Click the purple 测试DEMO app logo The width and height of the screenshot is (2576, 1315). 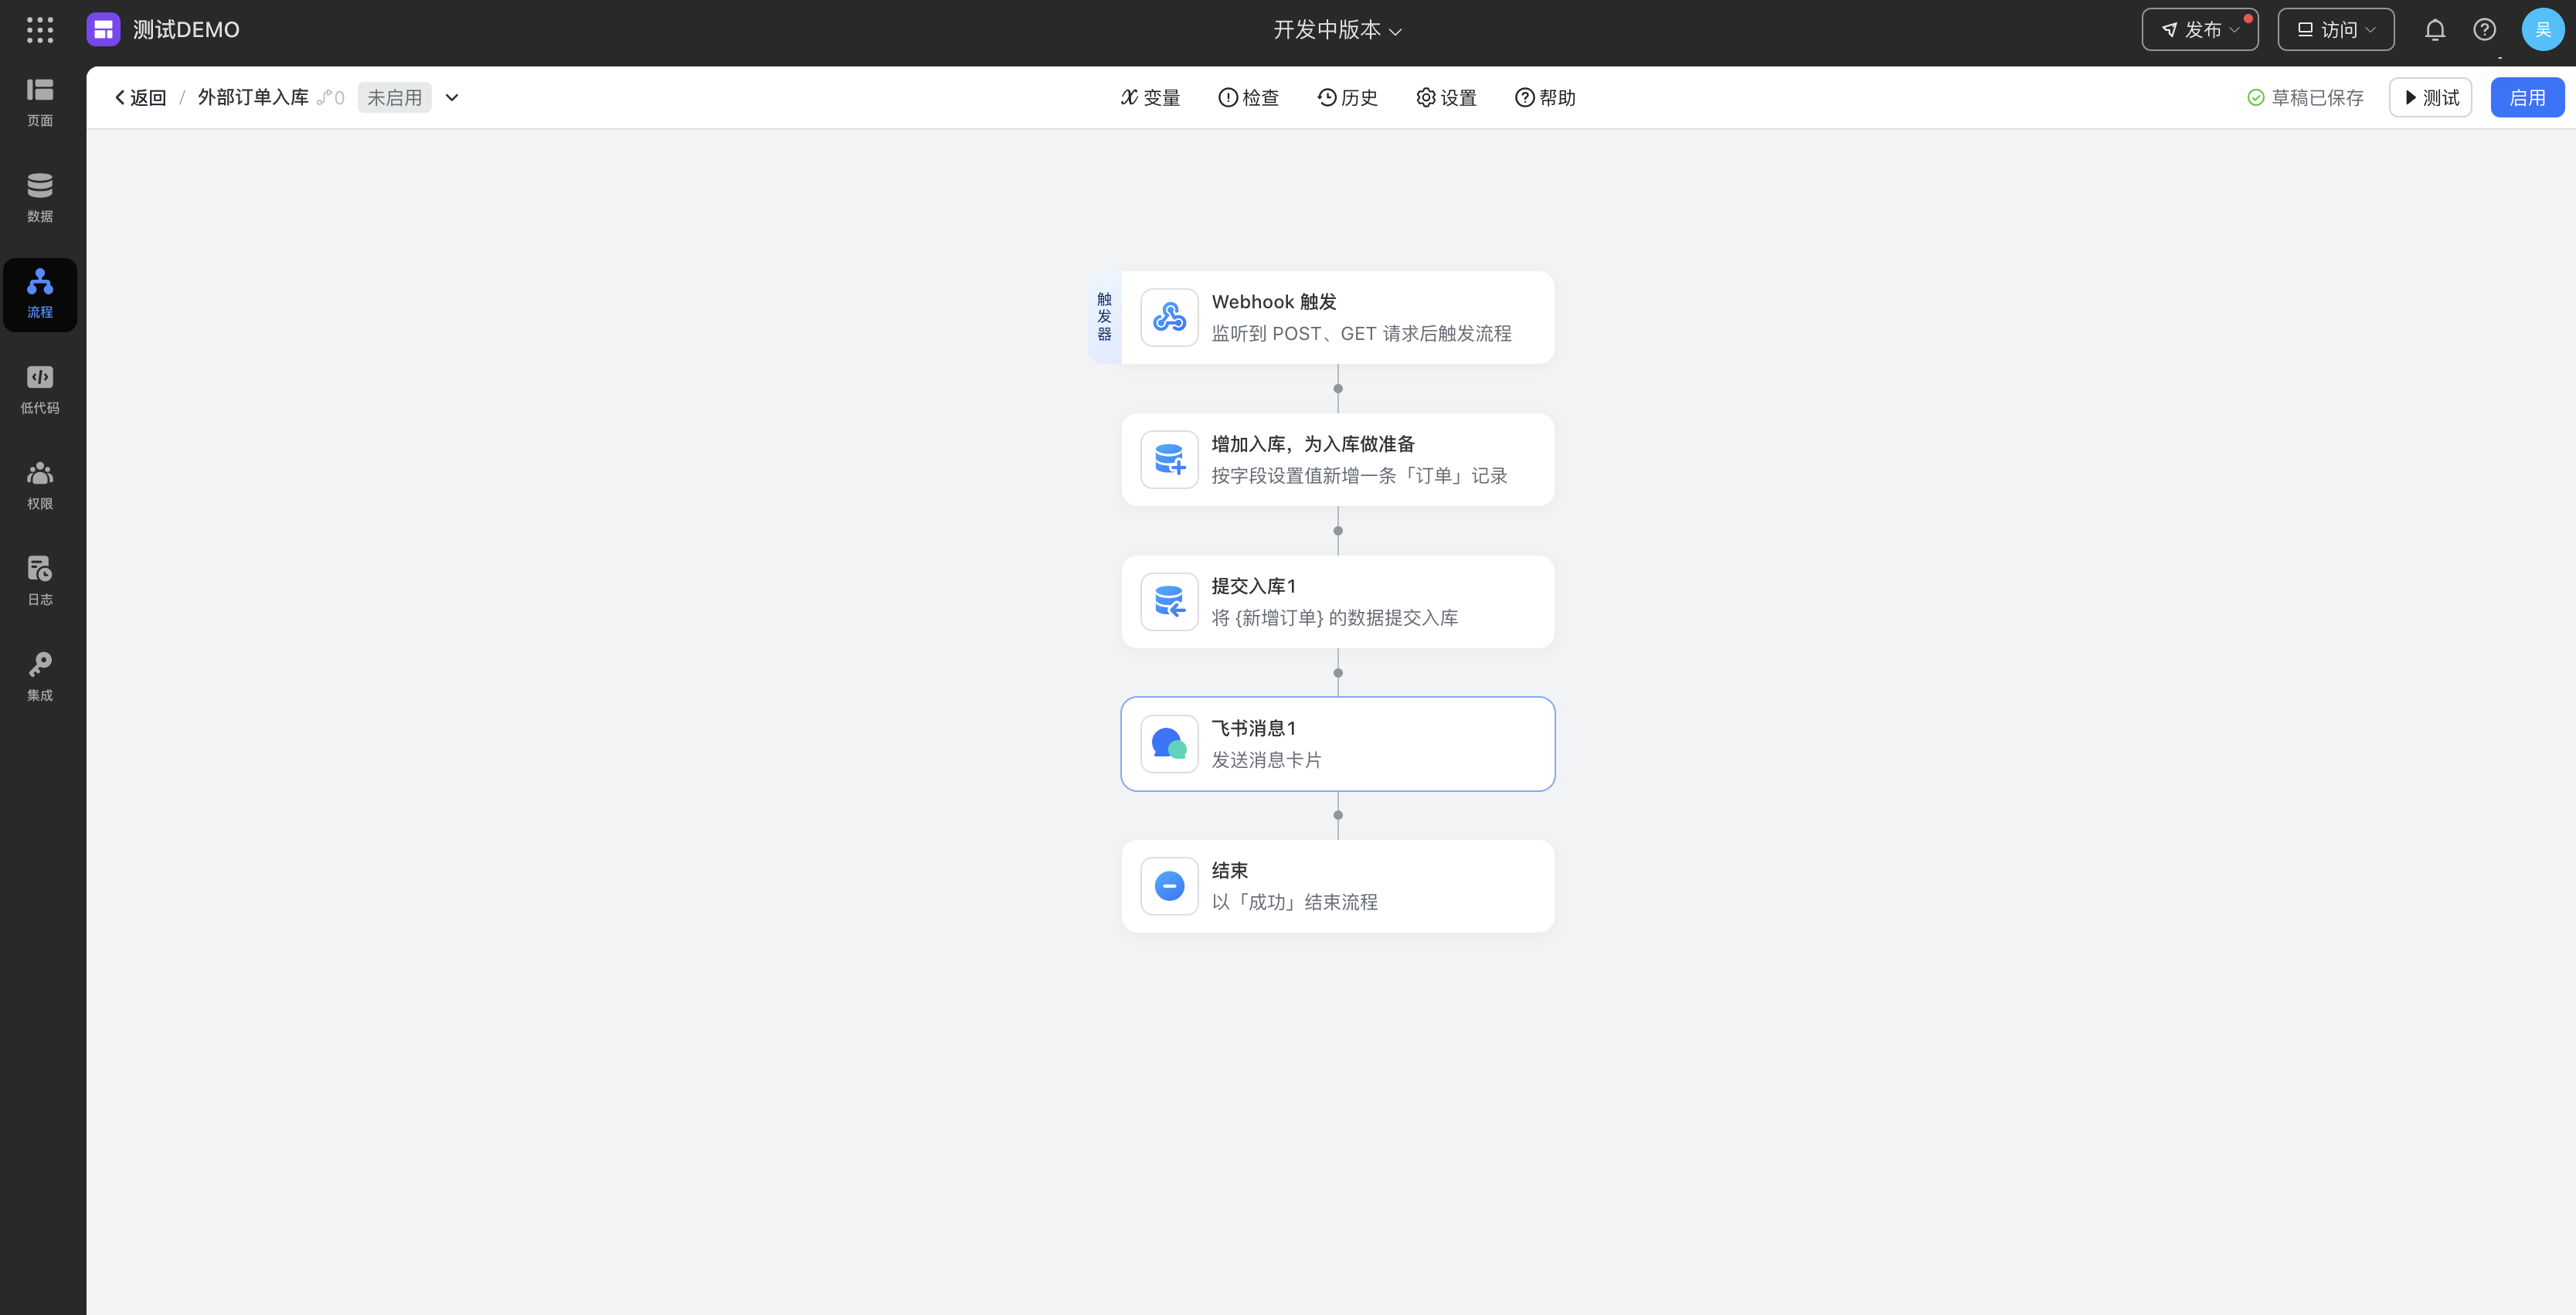coord(103,30)
